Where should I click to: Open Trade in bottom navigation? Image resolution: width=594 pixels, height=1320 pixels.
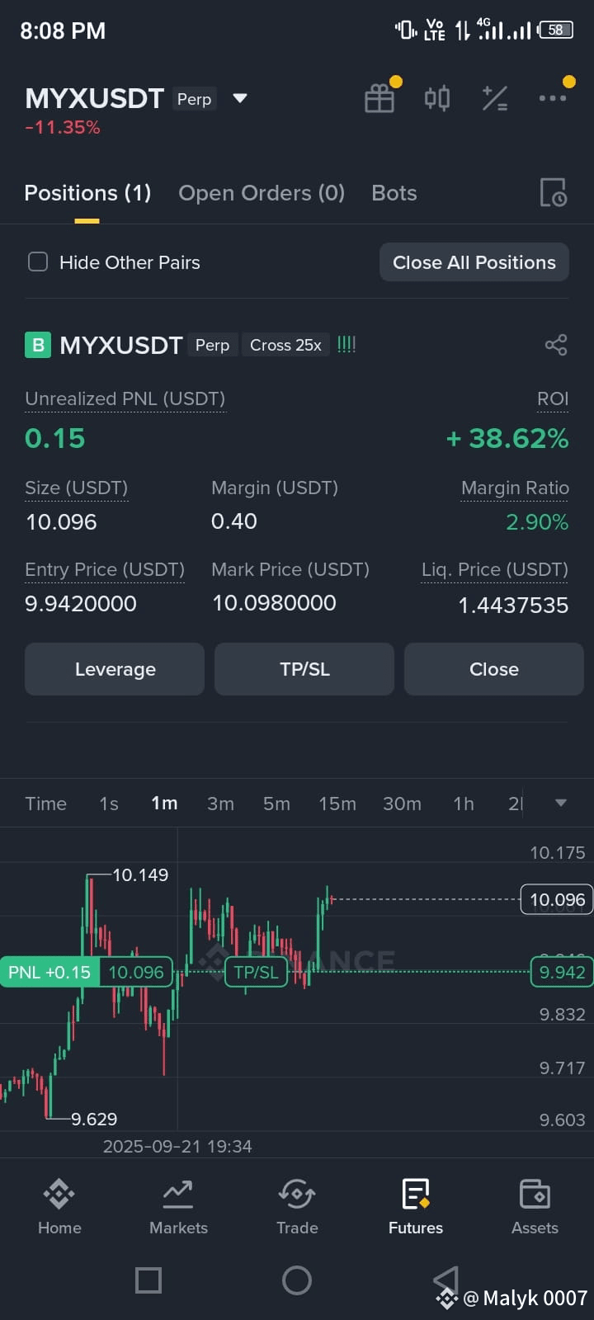pos(297,1206)
